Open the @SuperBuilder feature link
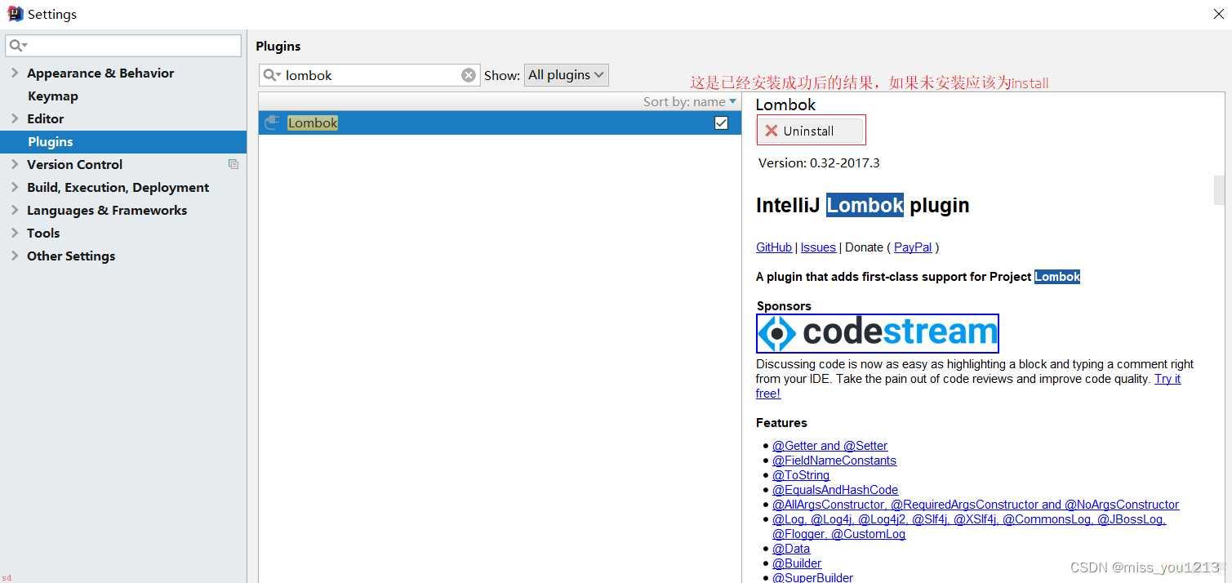Viewport: 1232px width, 583px height. coord(812,577)
